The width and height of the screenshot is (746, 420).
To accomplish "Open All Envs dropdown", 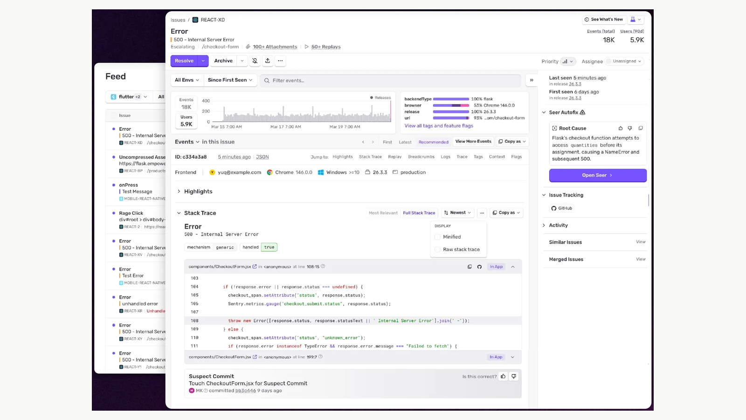I will click(x=187, y=80).
